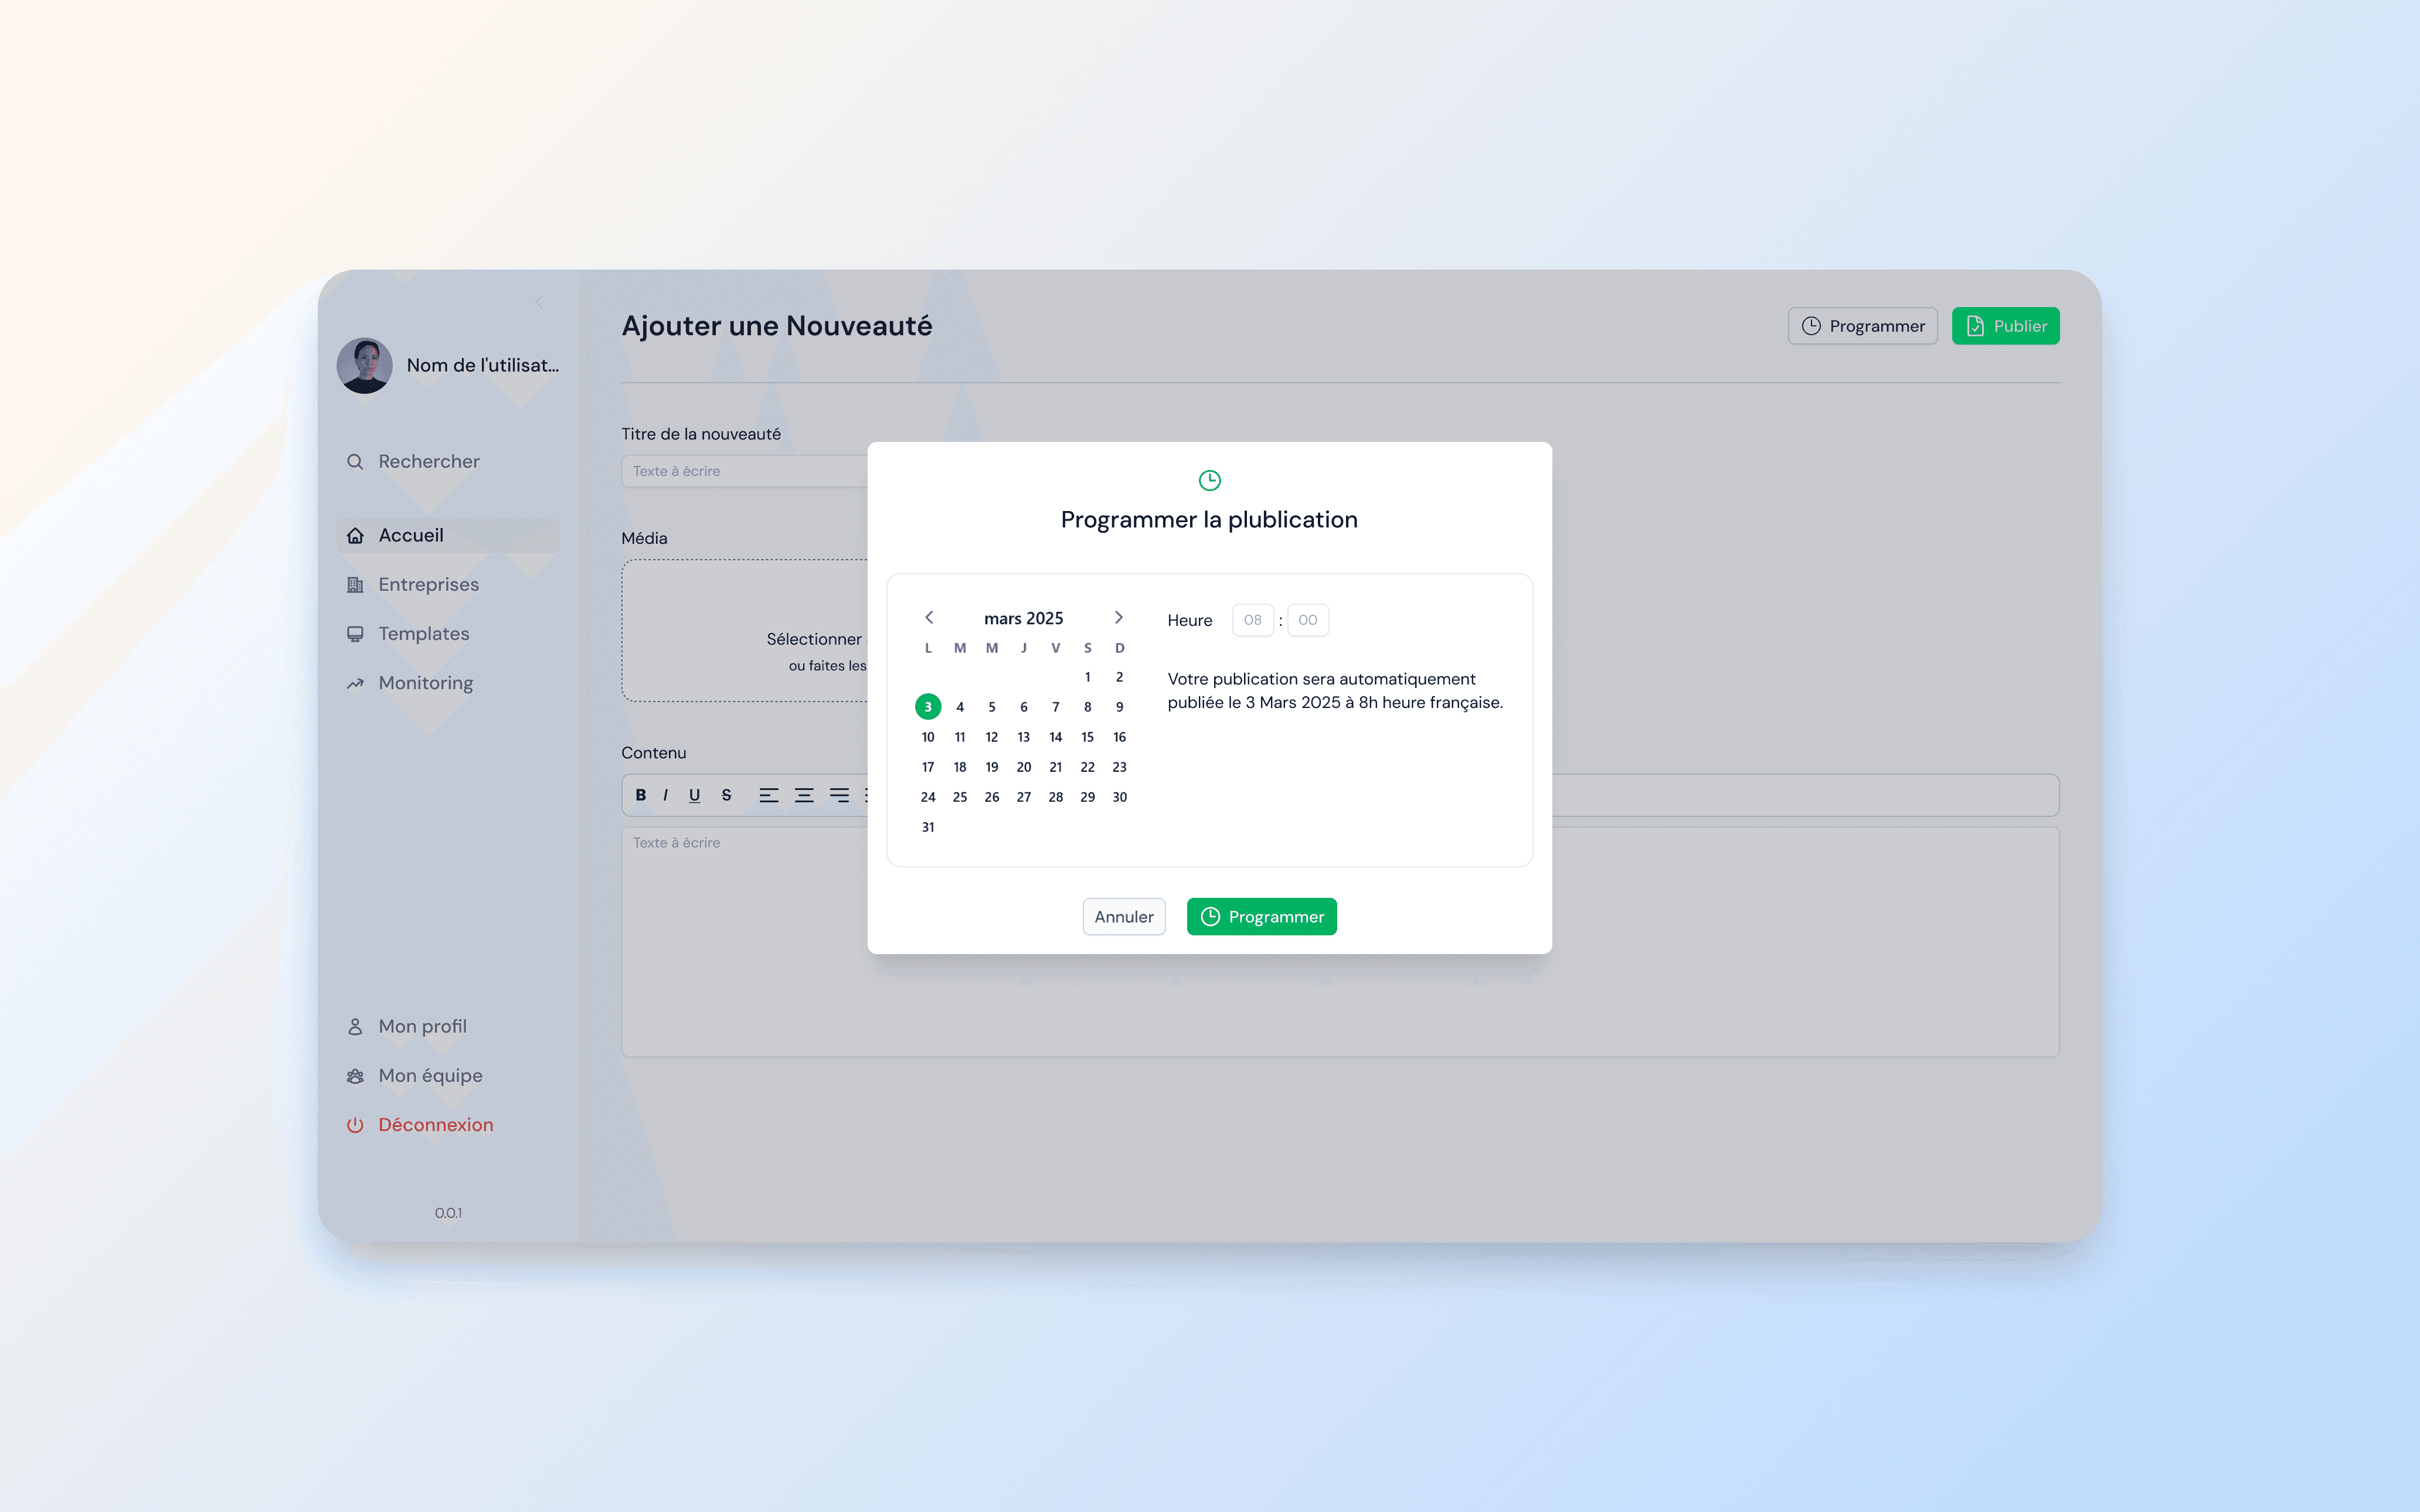
Task: Open Entreprises in sidebar
Action: click(x=428, y=584)
